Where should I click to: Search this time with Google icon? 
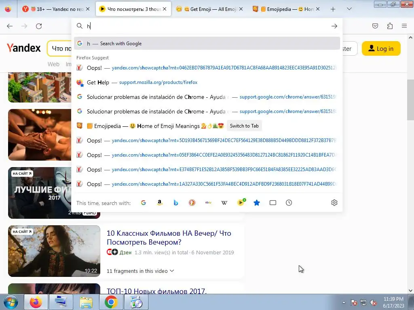pos(144,203)
